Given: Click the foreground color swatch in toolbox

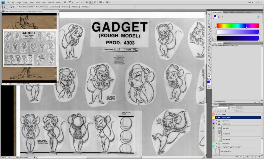Looking at the screenshot, I should [208, 82].
